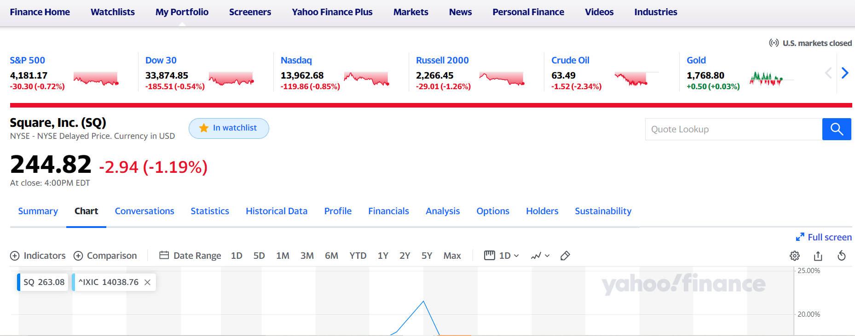This screenshot has height=336, width=855.
Task: Open the Nasdaq index link
Action: 296,60
